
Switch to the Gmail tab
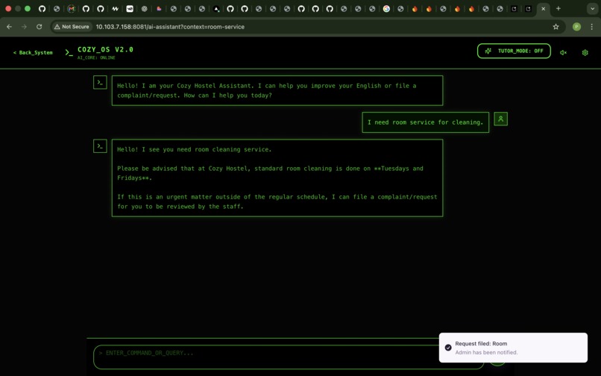tap(72, 8)
